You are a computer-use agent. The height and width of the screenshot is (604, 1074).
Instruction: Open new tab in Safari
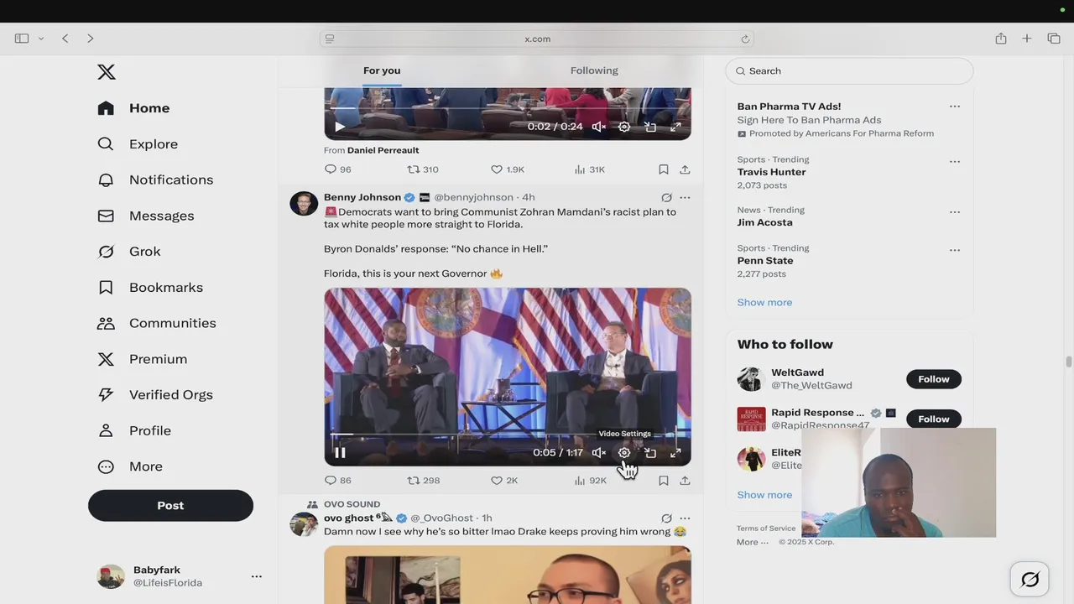1027,39
